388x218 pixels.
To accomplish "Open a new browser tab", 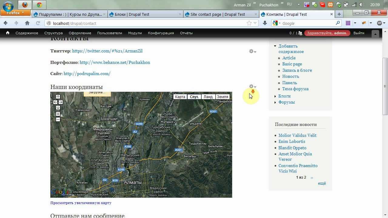I will (339, 14).
